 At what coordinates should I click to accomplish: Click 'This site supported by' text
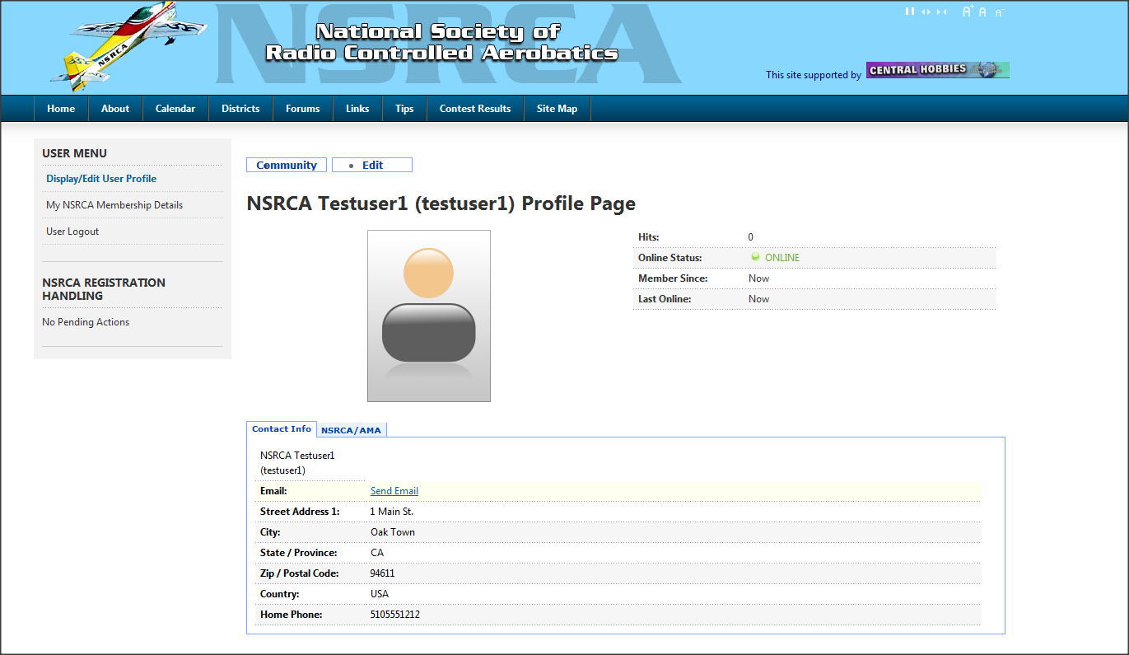pyautogui.click(x=814, y=75)
